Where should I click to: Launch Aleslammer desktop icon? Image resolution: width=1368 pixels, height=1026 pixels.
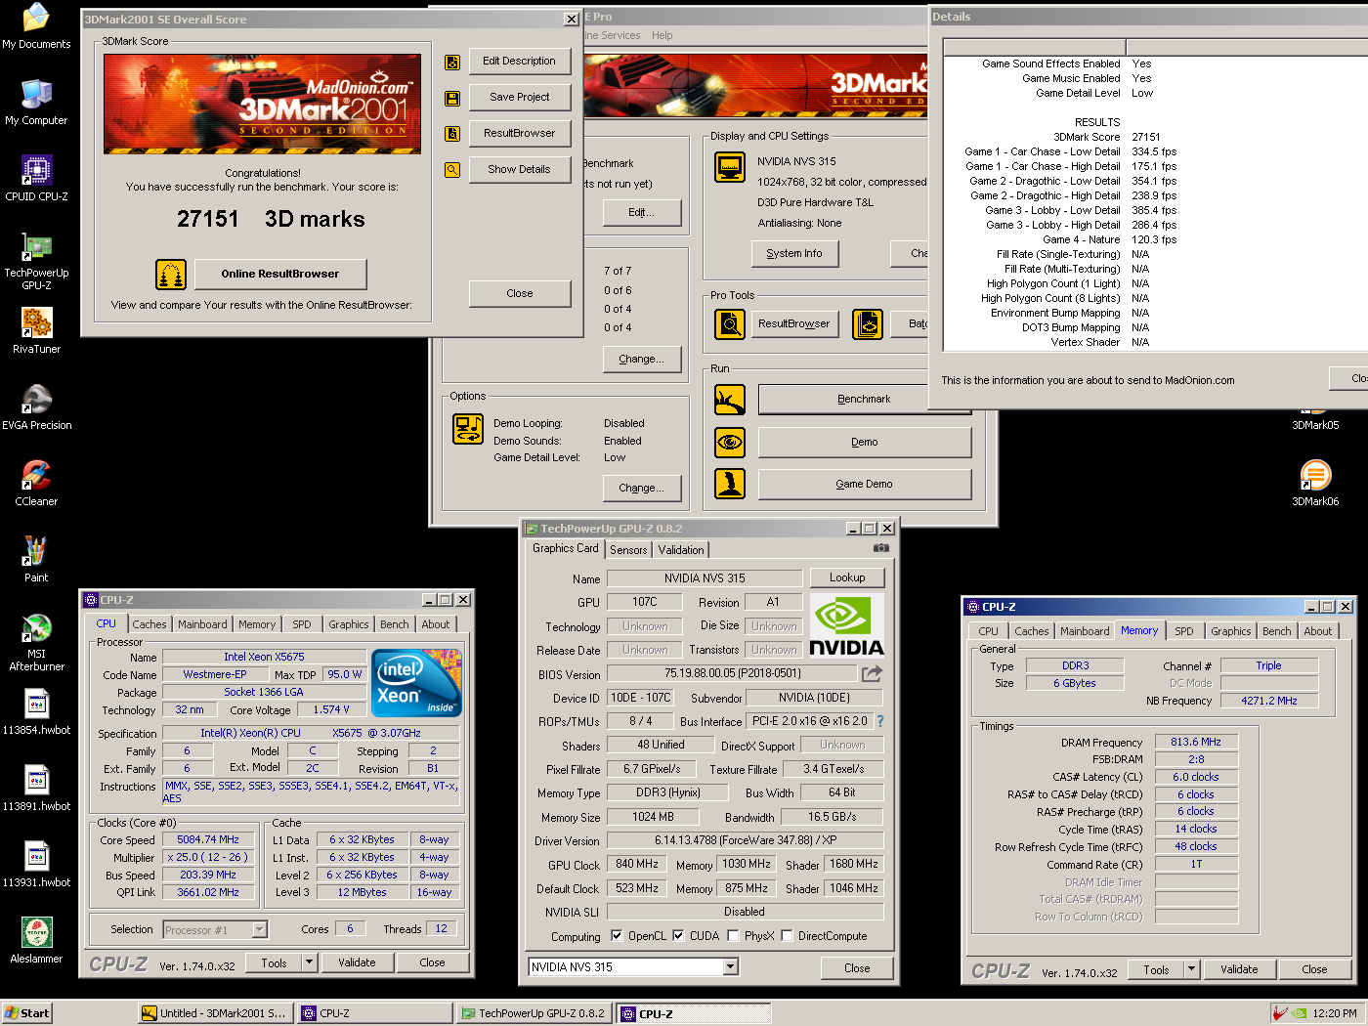(x=36, y=942)
